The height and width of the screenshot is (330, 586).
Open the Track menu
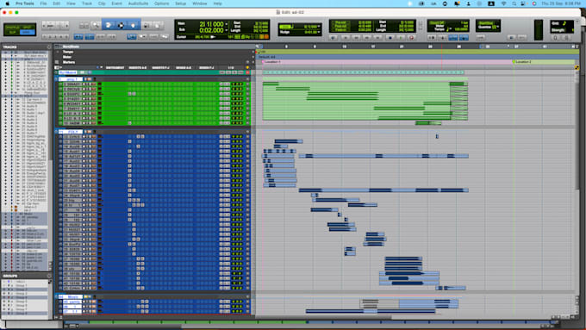[87, 3]
